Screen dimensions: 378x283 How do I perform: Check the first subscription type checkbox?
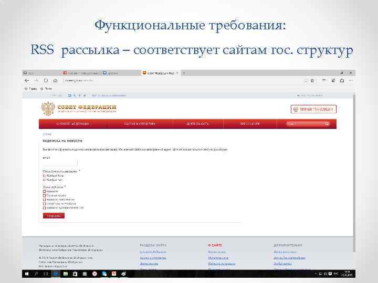44,191
